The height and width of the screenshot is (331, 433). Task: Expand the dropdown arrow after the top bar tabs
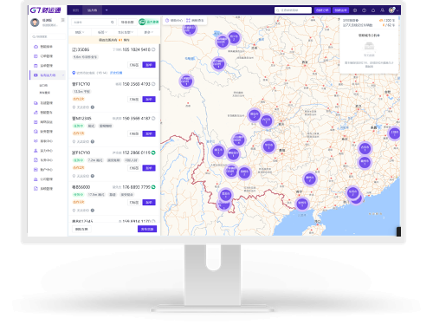pyautogui.click(x=107, y=10)
